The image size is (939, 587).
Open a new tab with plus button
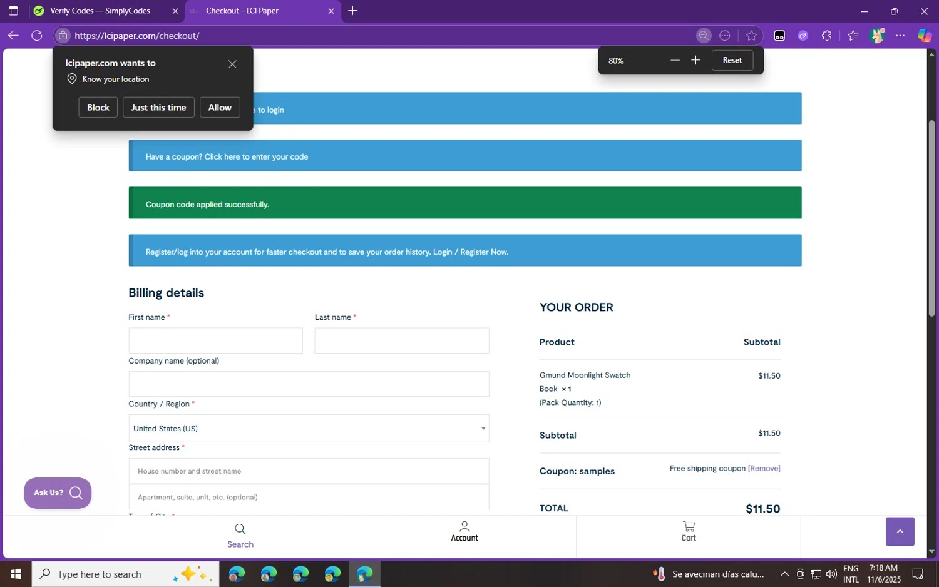point(353,11)
